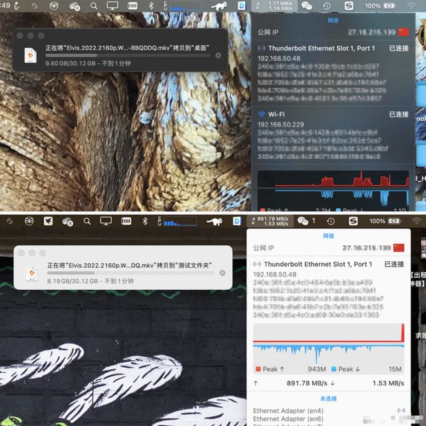Click the 'Peak ↑' upload legend in light panel
426x426 pixels.
point(270,370)
